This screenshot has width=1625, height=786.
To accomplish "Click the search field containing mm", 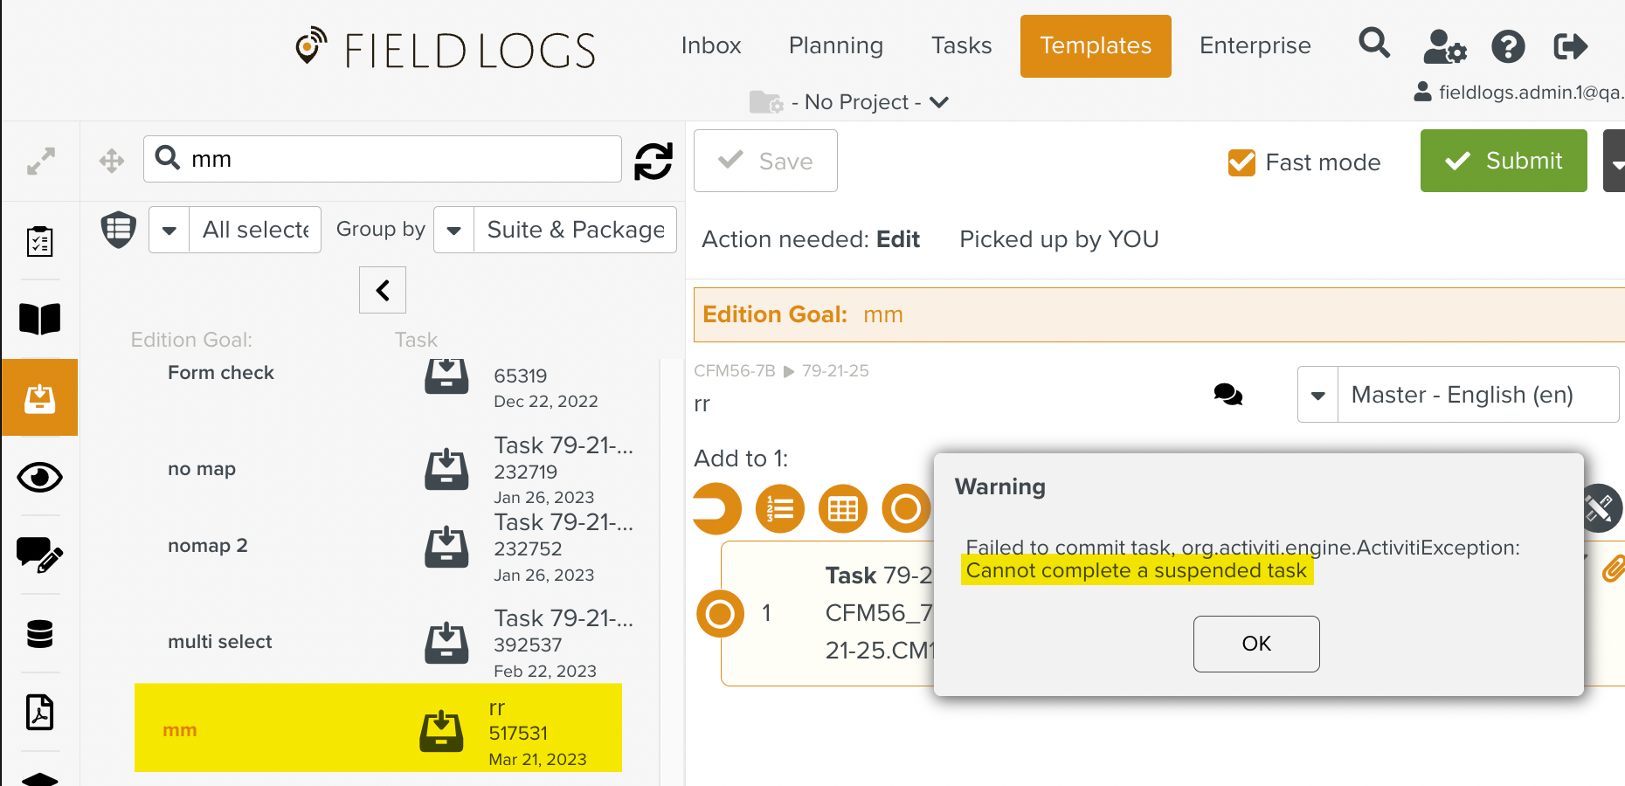I will pos(393,159).
